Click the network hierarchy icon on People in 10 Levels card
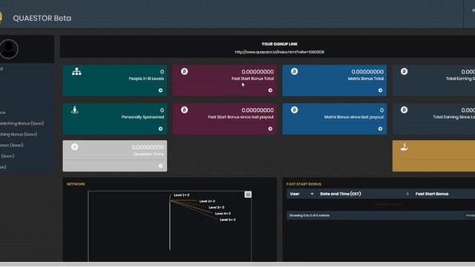The image size is (475, 267). 76,72
